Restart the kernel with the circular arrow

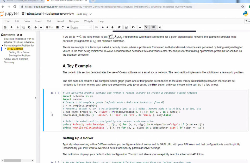click(63, 27)
